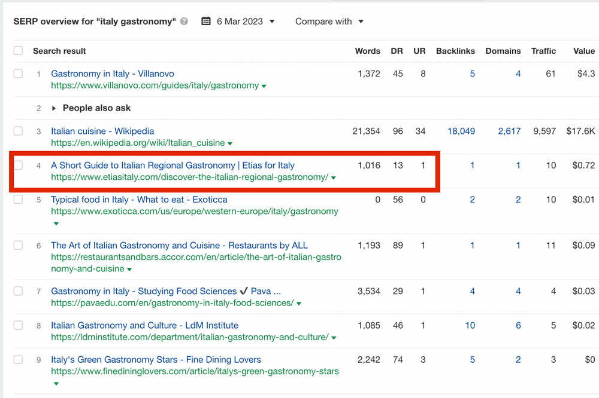Click the UR column header
The image size is (599, 398).
pyautogui.click(x=419, y=51)
